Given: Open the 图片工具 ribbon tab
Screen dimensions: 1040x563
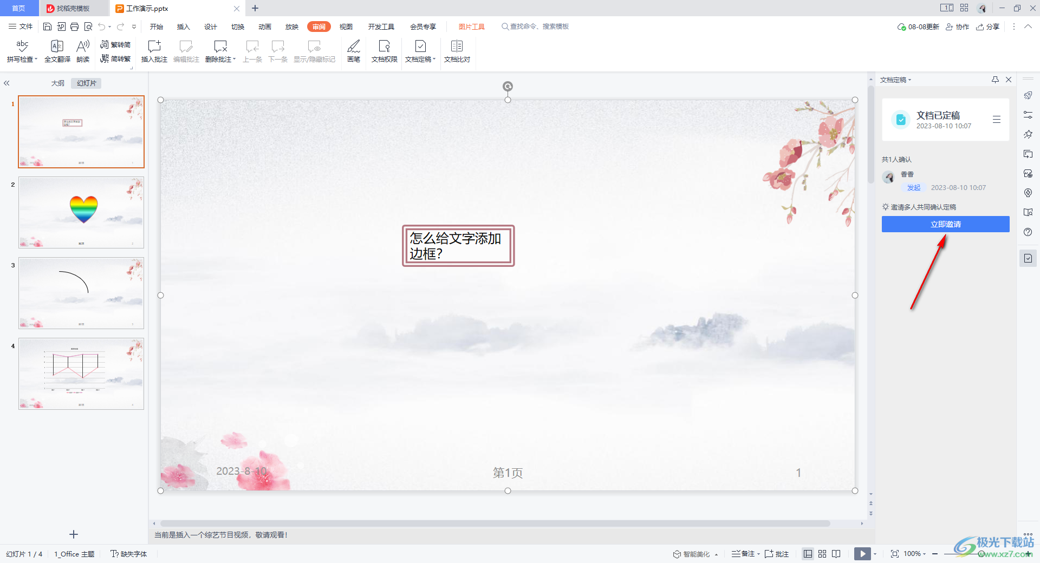Looking at the screenshot, I should [x=472, y=27].
